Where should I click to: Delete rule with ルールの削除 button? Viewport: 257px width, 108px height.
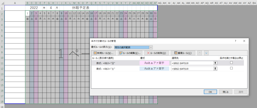click(x=156, y=53)
